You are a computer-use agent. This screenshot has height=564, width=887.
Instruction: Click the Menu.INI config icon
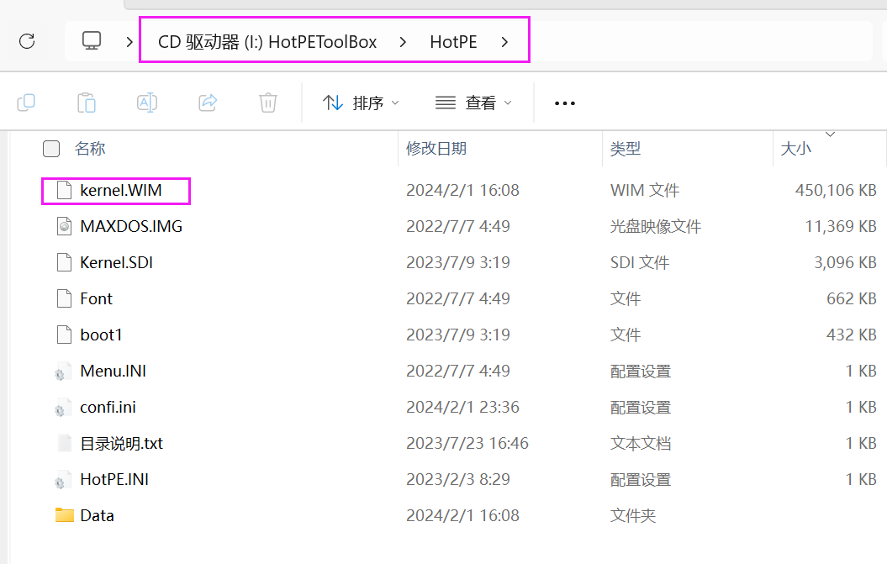click(63, 372)
